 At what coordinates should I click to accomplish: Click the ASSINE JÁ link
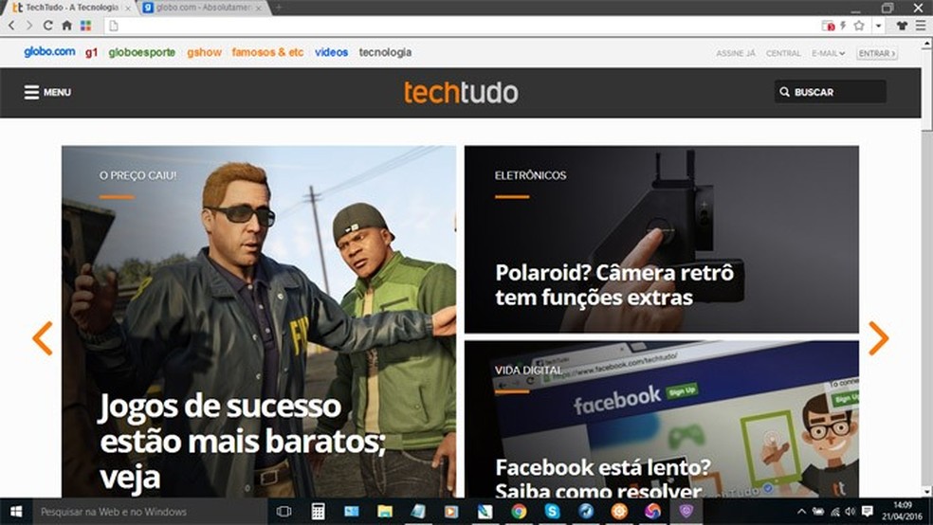point(736,53)
